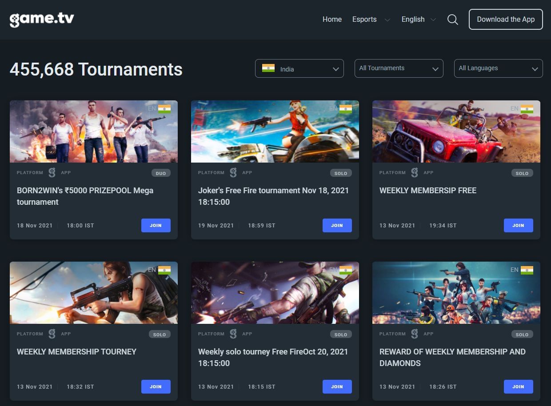The width and height of the screenshot is (551, 406).
Task: Open the All Tournaments filter dropdown
Action: [x=399, y=68]
